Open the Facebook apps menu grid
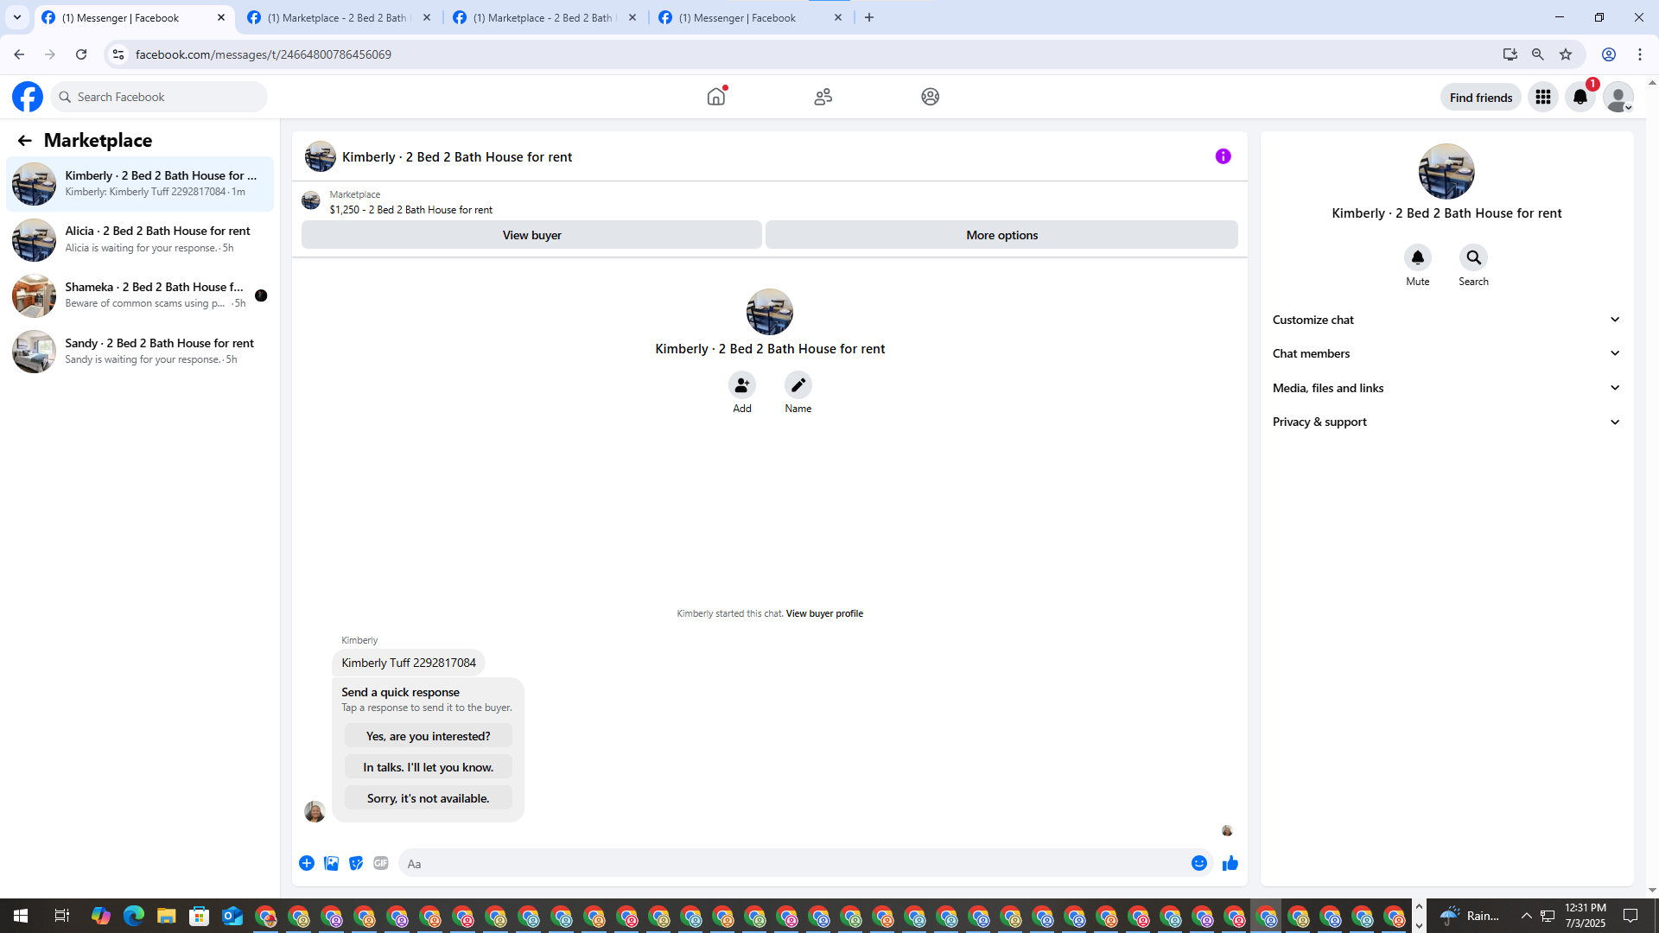 (1542, 97)
